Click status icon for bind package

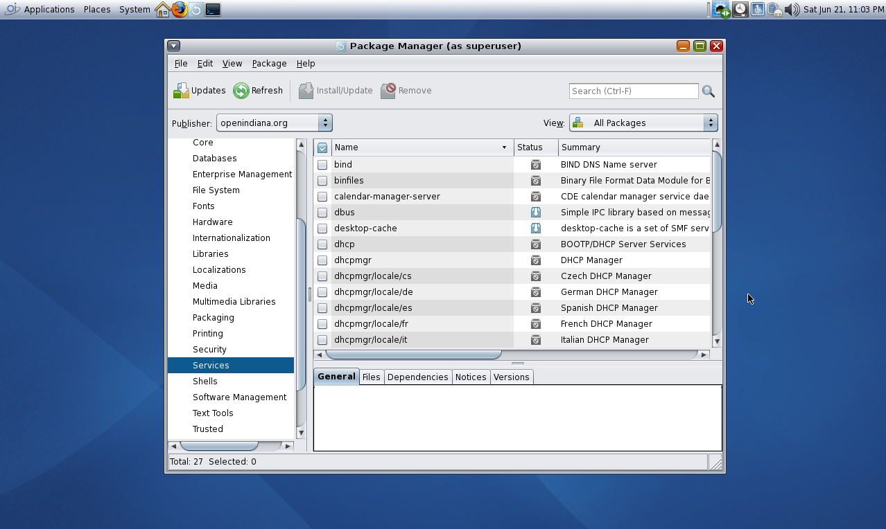pyautogui.click(x=536, y=165)
